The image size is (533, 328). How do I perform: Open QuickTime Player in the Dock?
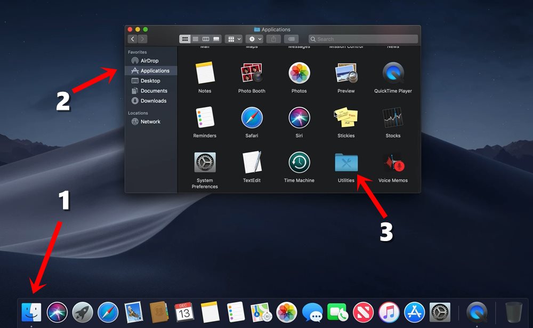pyautogui.click(x=477, y=312)
